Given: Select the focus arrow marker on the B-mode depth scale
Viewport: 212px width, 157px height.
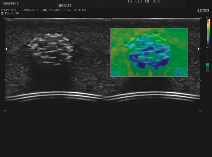Looking at the screenshot, I should coord(7,49).
